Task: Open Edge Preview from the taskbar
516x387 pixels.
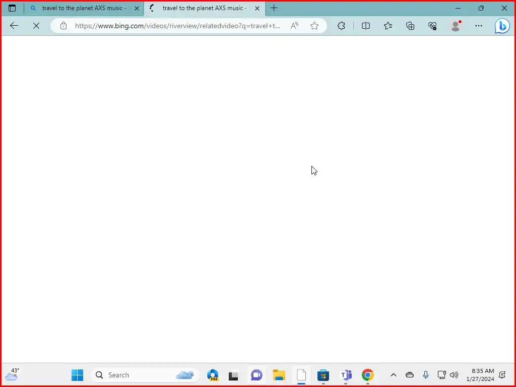Action: [x=213, y=375]
